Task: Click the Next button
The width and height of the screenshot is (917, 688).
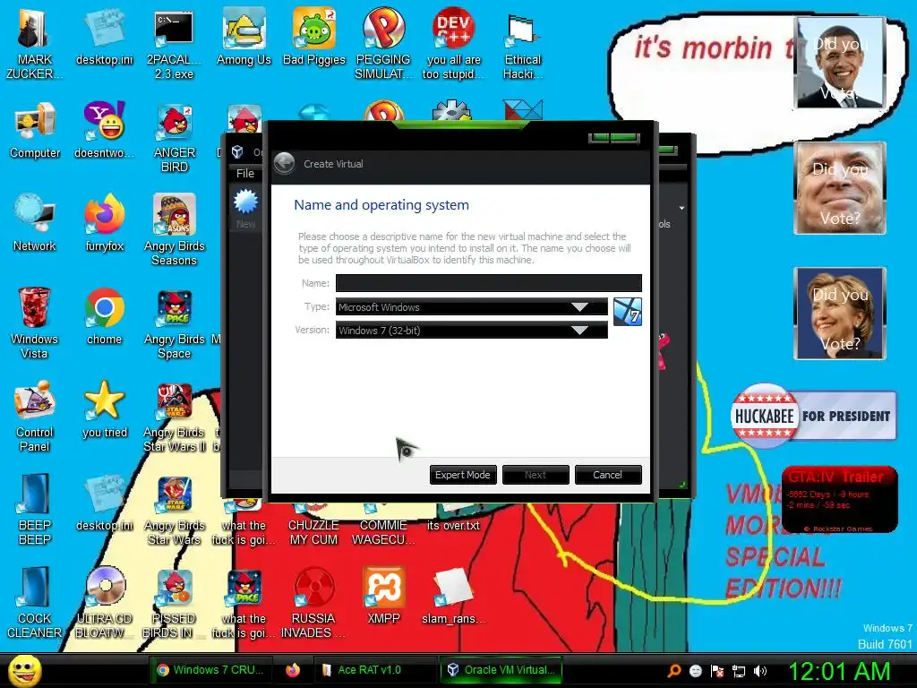Action: pos(536,475)
